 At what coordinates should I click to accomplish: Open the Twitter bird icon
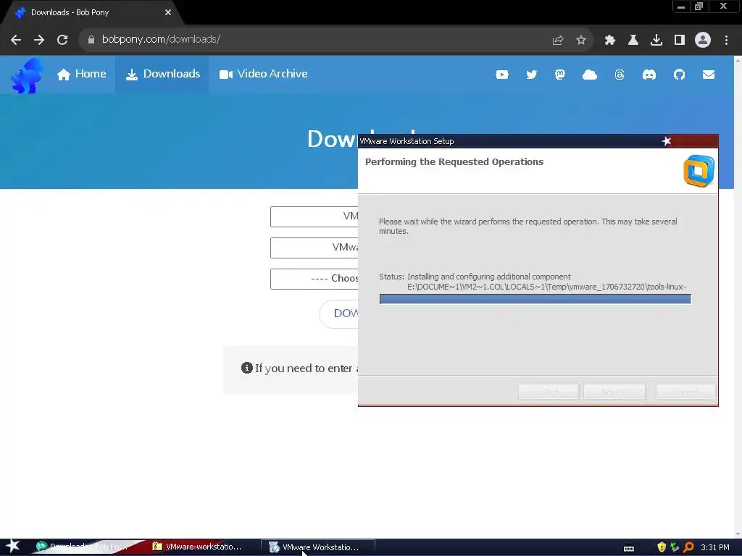(x=531, y=75)
